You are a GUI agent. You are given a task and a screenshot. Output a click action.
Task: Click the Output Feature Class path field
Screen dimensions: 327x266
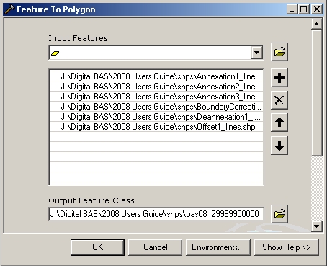pyautogui.click(x=156, y=214)
